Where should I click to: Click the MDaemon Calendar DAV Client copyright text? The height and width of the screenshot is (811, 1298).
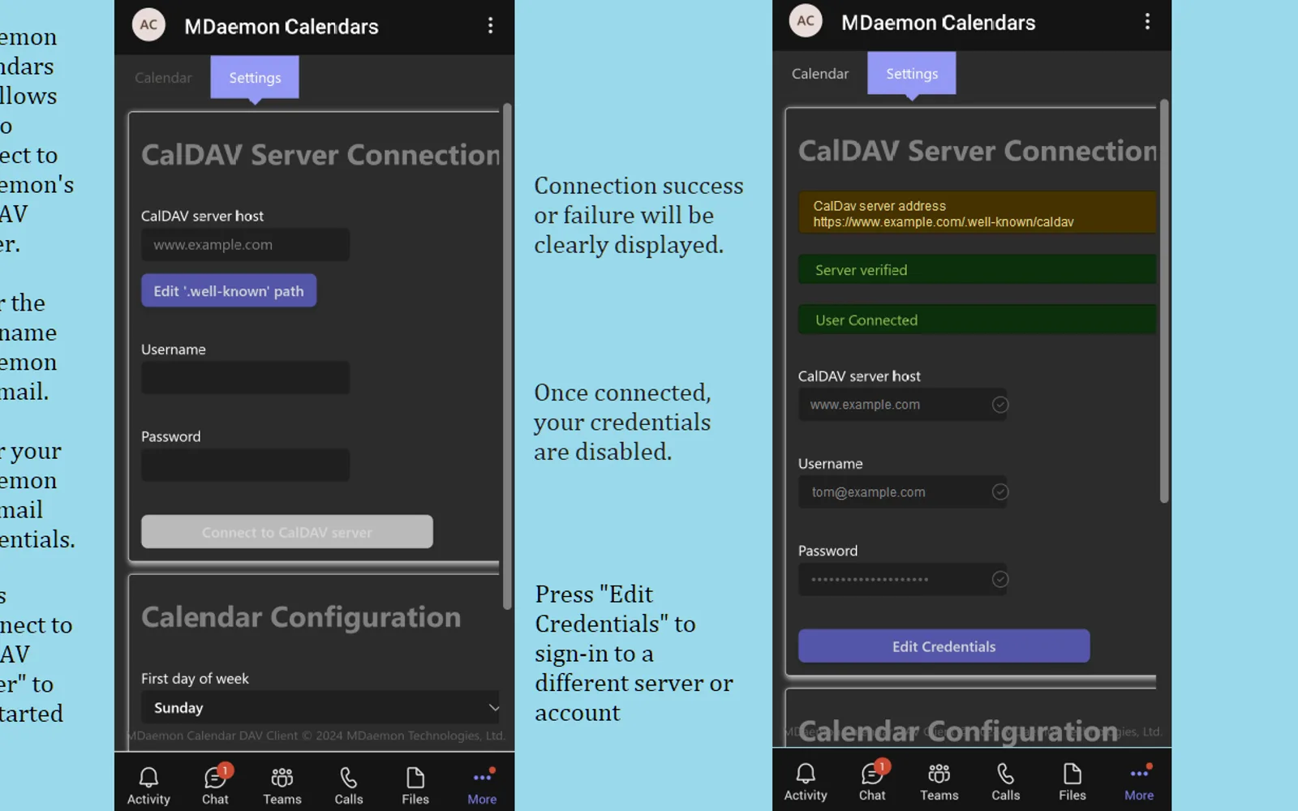click(x=316, y=736)
